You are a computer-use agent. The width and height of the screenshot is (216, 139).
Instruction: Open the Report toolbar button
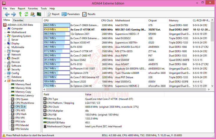click(53, 14)
